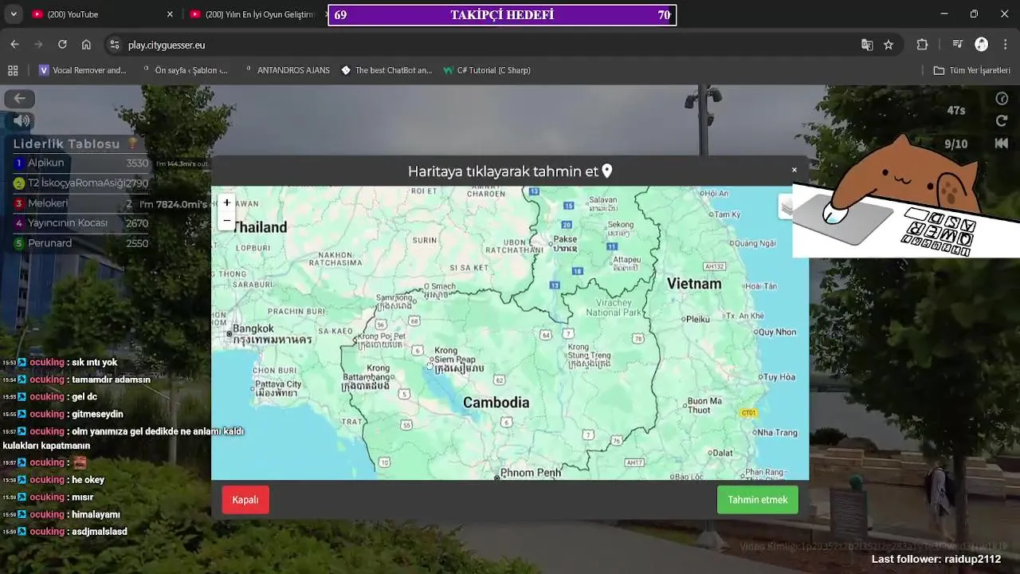Open the Ön sayfa ‹ Şablon bookmark

[185, 70]
